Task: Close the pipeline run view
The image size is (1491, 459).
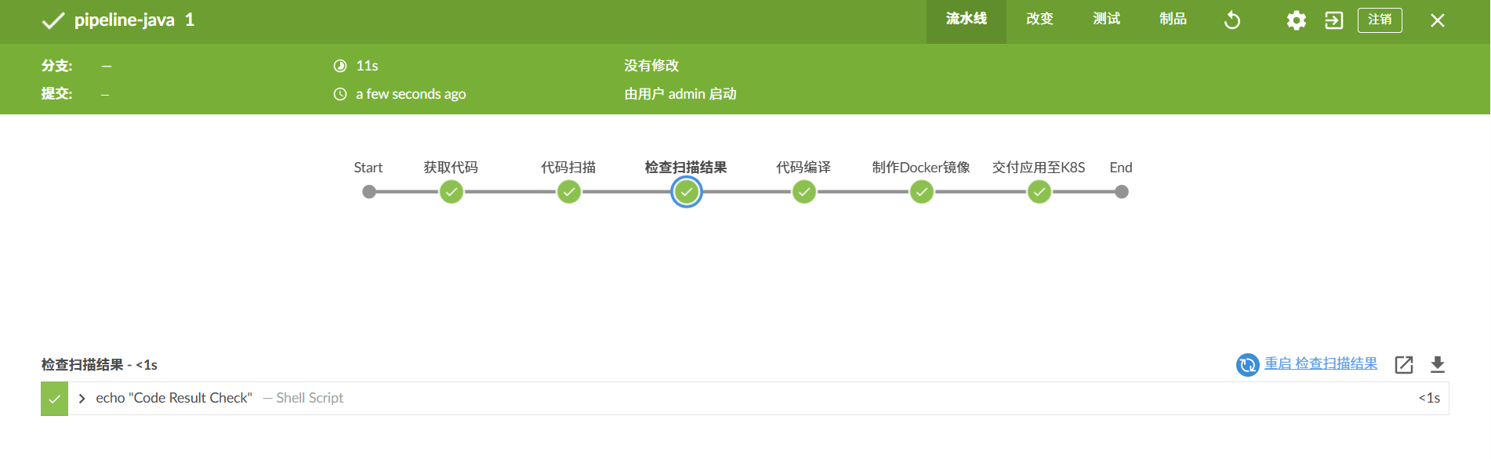Action: 1437,20
